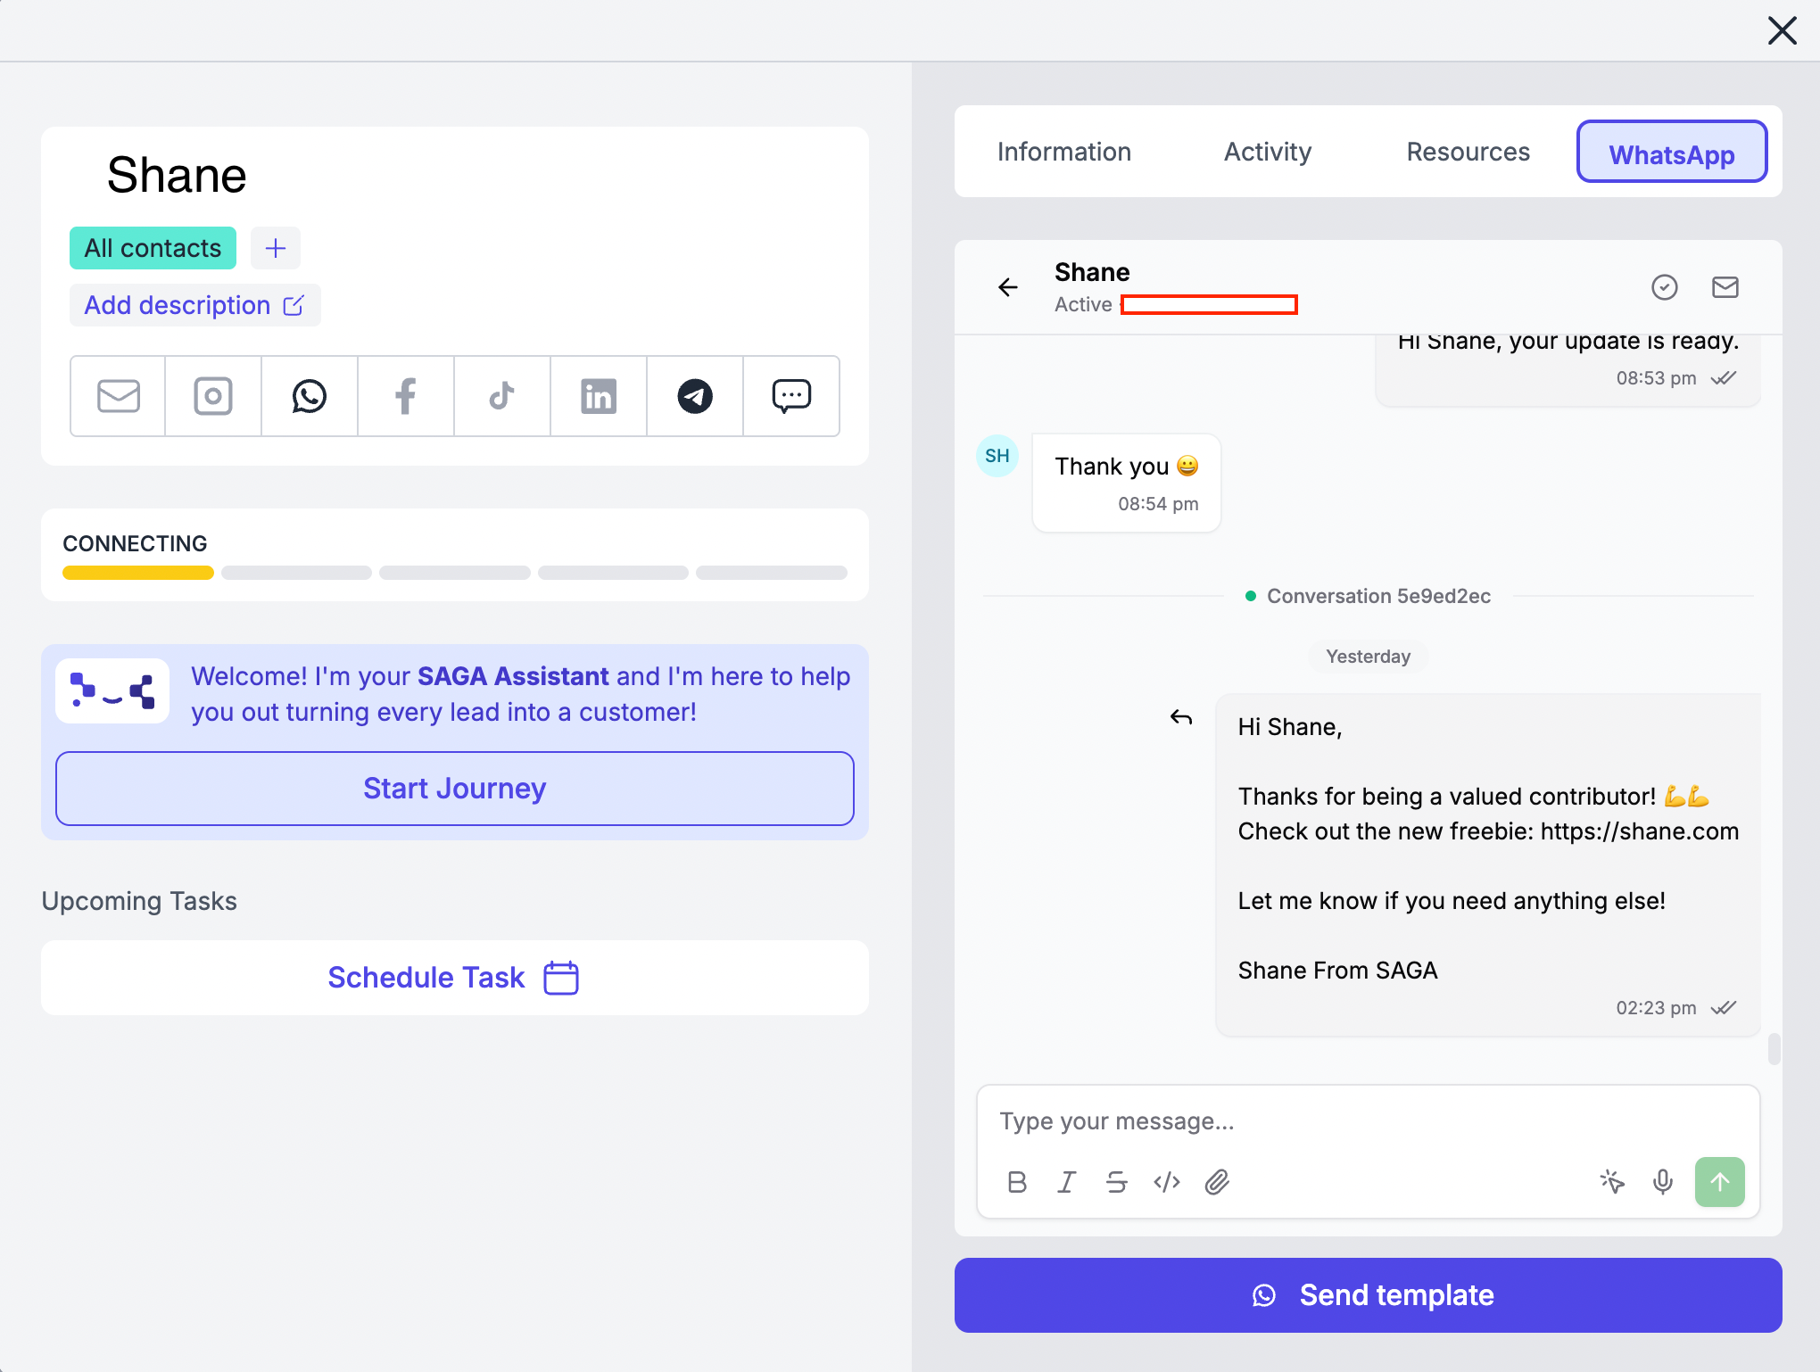Viewport: 1820px width, 1372px height.
Task: Click the All contacts tag
Action: [153, 248]
